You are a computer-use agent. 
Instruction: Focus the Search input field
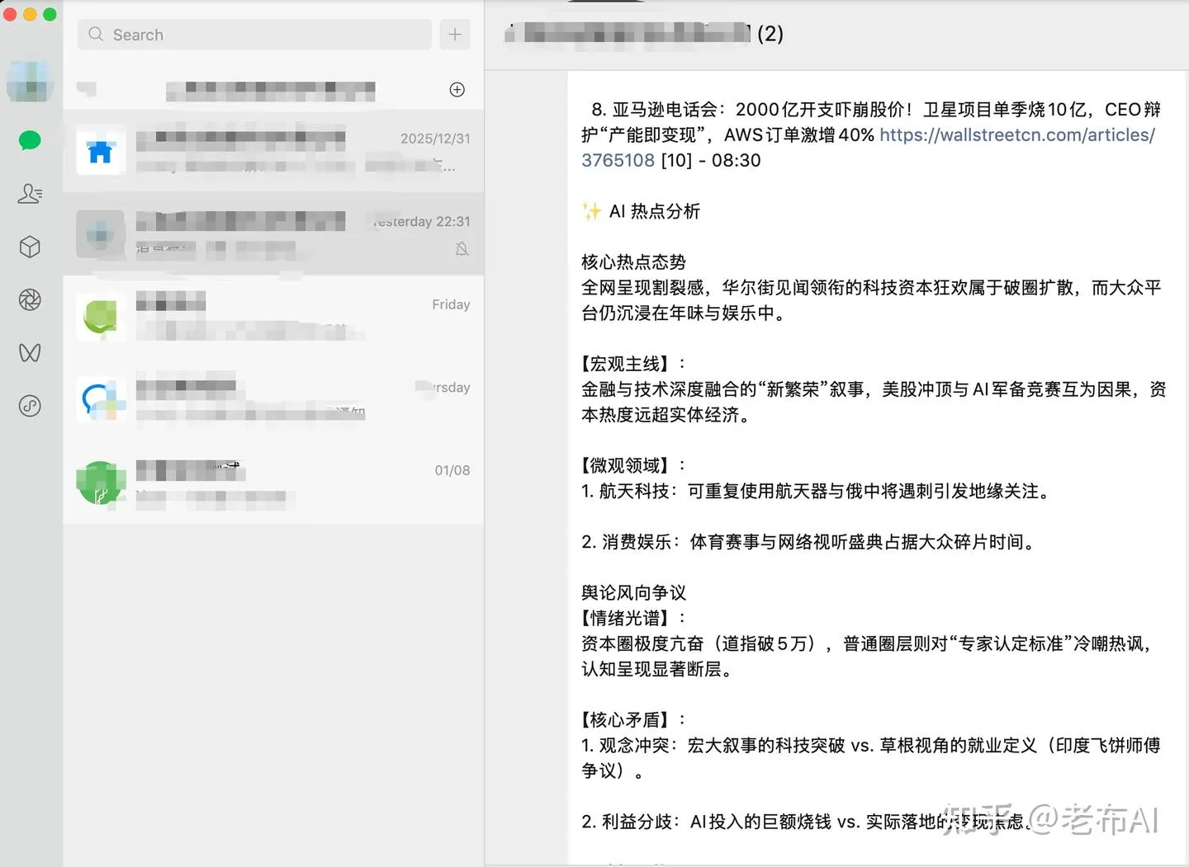(x=254, y=35)
